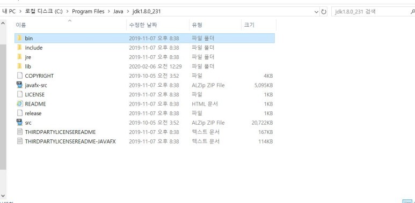Select the file name THIRDPARTYLICENSEREADME-JAVAFX
Screen dimensions: 415x203
[70, 141]
